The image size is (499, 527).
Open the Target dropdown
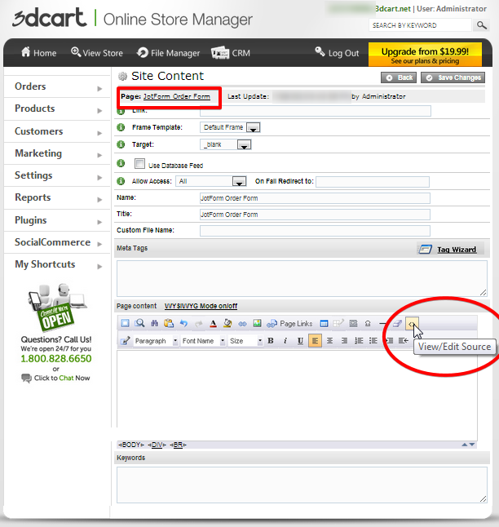click(x=243, y=144)
